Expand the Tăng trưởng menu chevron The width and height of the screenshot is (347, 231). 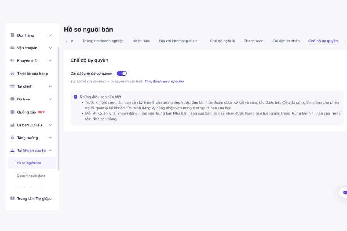[50, 138]
